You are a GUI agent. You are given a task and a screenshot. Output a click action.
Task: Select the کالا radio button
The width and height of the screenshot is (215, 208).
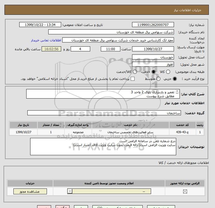[168, 72]
